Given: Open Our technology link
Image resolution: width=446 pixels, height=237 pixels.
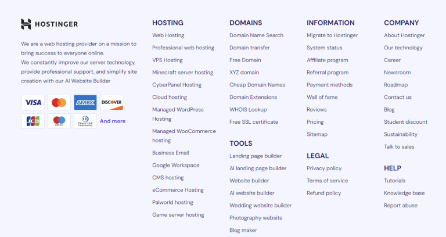Looking at the screenshot, I should (x=403, y=48).
